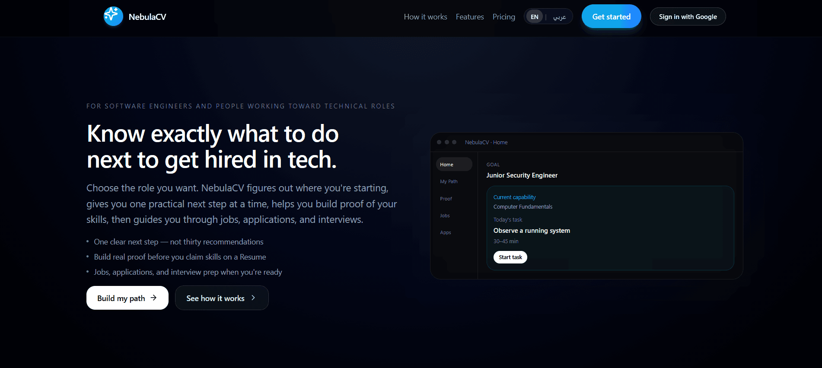The height and width of the screenshot is (368, 822).
Task: Click the NebulaCV sparkle logo icon
Action: 113,16
